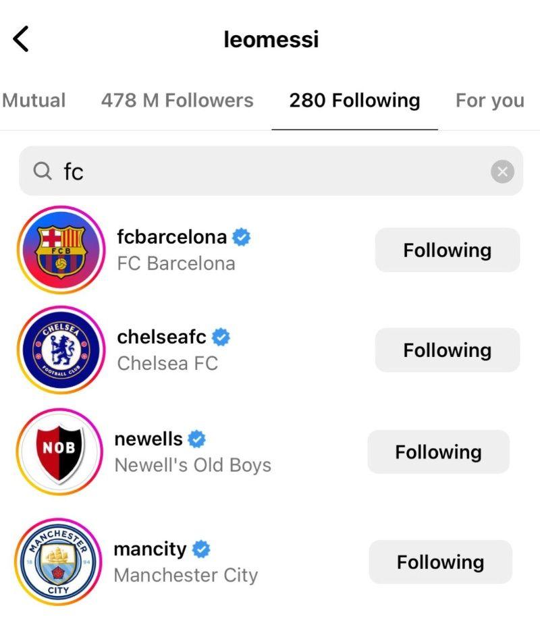Switch to the For you tab
The width and height of the screenshot is (540, 625).
489,101
